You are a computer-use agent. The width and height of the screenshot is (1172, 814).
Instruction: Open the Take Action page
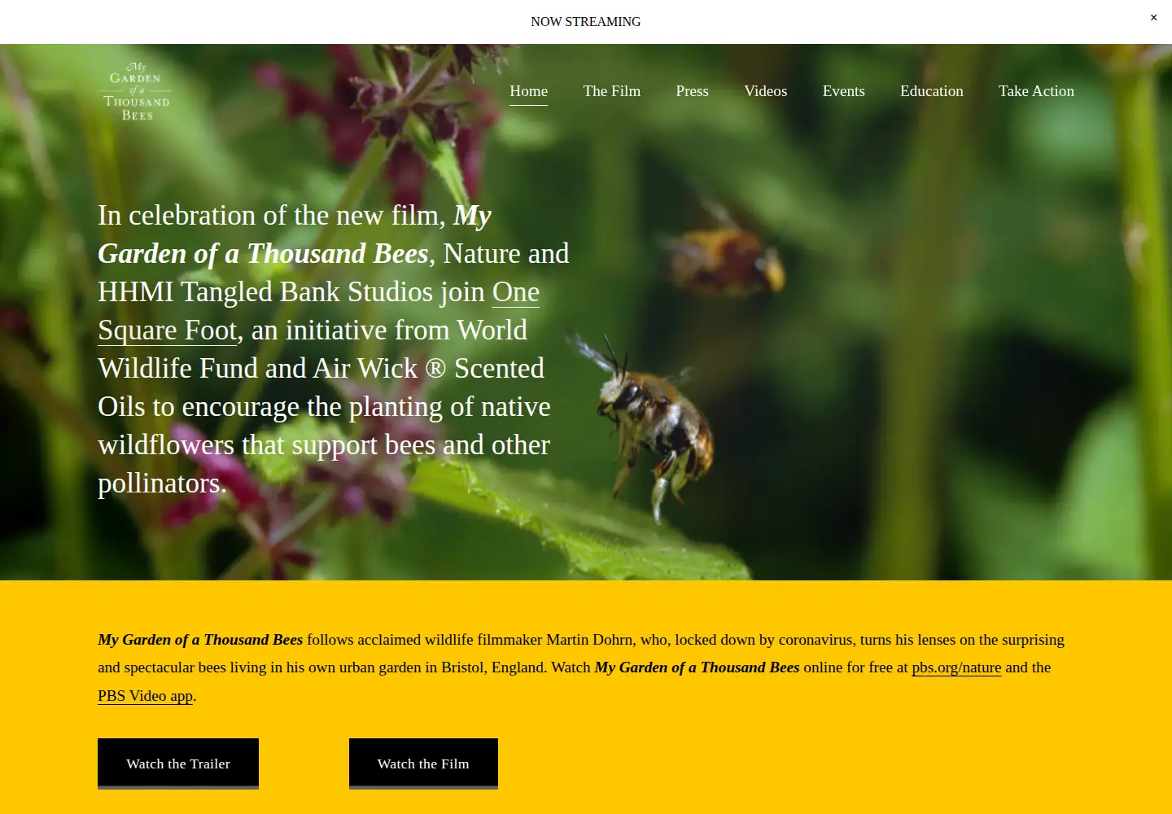click(x=1036, y=91)
